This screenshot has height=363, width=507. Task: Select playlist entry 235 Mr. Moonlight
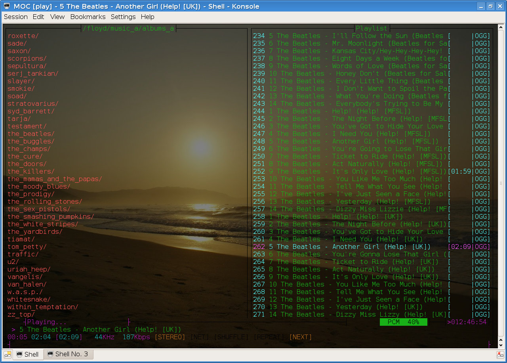click(x=372, y=44)
